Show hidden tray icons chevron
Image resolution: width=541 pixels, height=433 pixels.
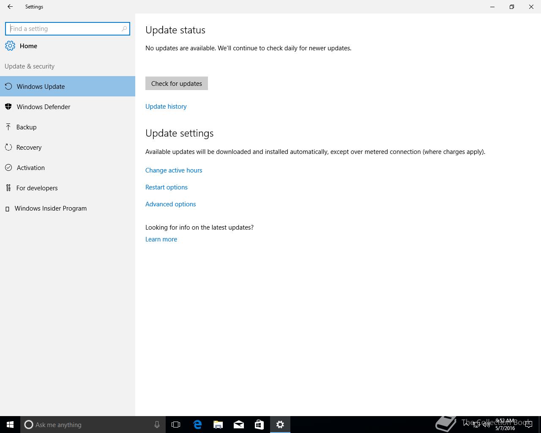[466, 424]
